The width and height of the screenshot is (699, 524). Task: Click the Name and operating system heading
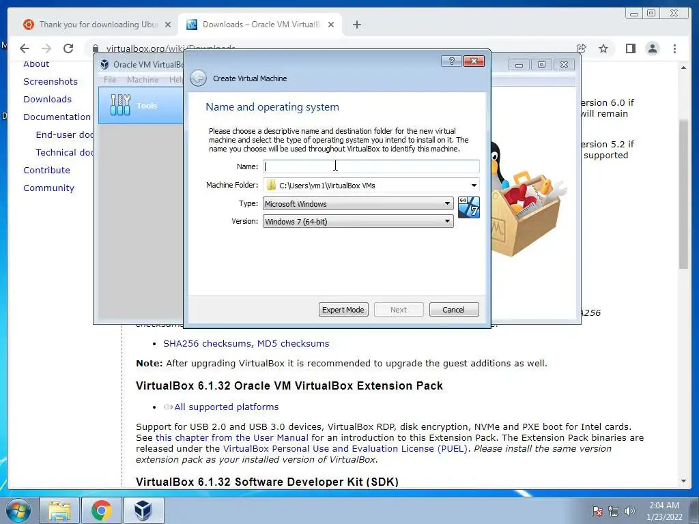click(272, 107)
